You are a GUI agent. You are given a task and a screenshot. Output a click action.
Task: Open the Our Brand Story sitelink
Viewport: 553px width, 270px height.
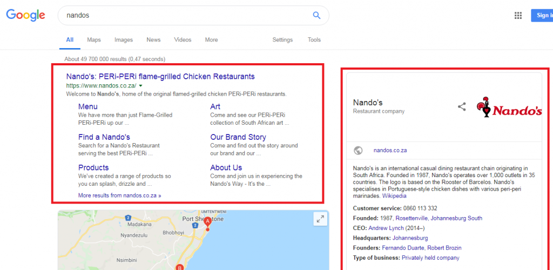[x=238, y=137]
